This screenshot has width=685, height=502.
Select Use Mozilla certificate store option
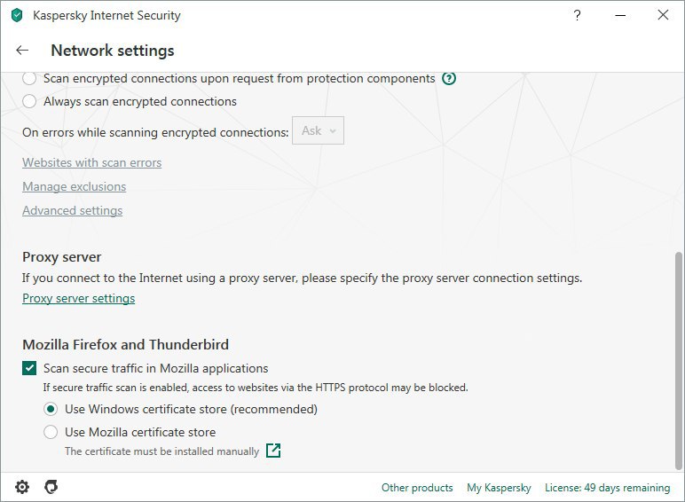pyautogui.click(x=51, y=432)
